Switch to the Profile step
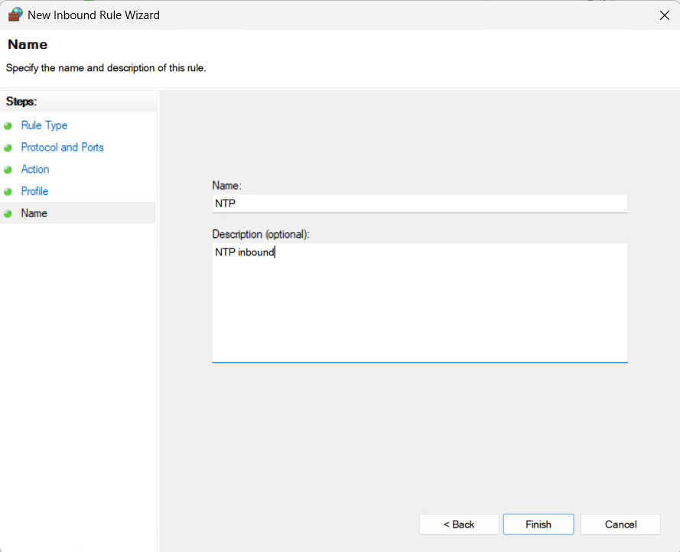680x552 pixels. click(34, 191)
